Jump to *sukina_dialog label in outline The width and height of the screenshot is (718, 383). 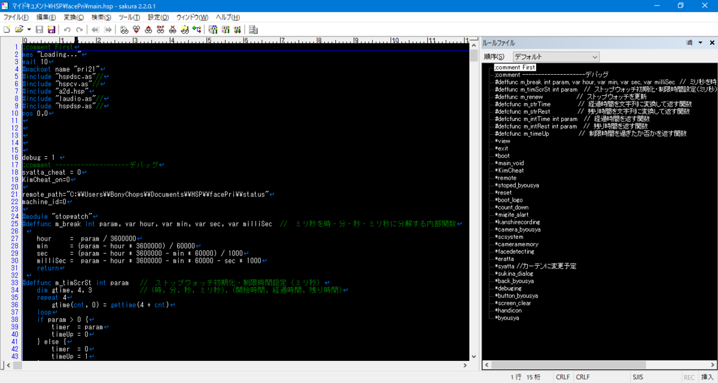(514, 273)
